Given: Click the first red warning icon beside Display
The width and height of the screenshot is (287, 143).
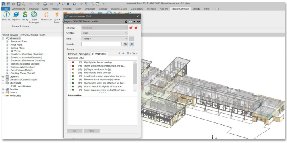Looking at the screenshot, I should [x=131, y=28].
